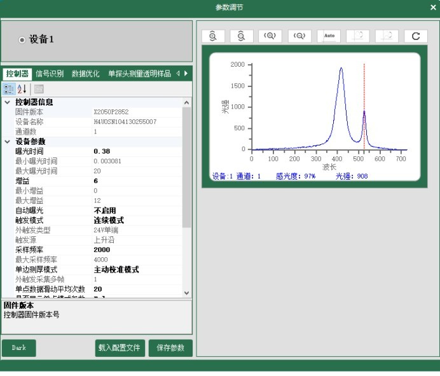Open the 信号识别 tab

click(50, 74)
